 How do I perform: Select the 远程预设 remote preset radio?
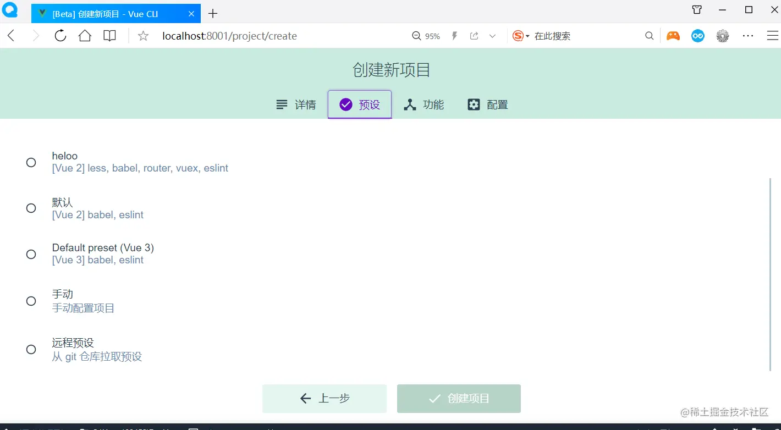click(x=31, y=349)
